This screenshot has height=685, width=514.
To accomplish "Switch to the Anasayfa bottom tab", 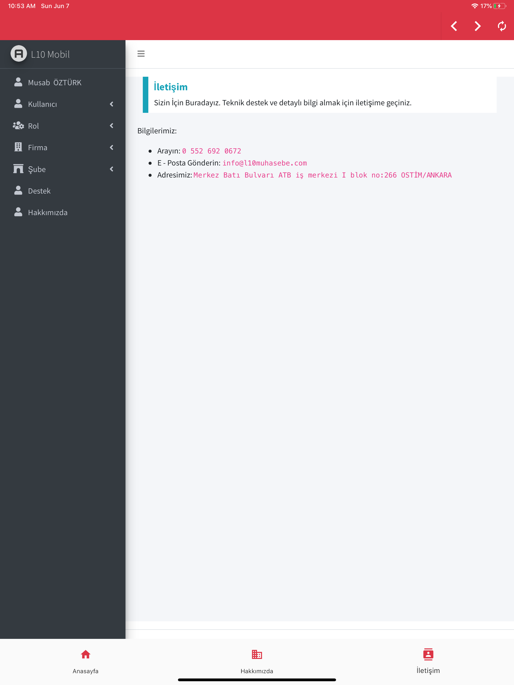I will [x=86, y=661].
